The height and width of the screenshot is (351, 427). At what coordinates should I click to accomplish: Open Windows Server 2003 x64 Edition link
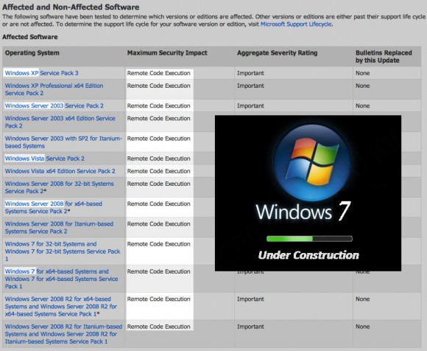point(60,122)
